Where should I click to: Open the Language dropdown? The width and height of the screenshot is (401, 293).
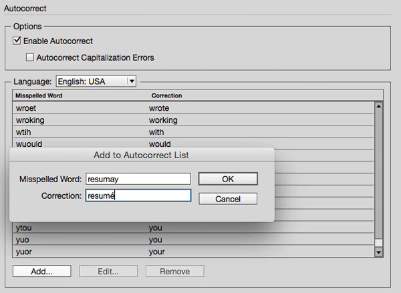pos(96,81)
